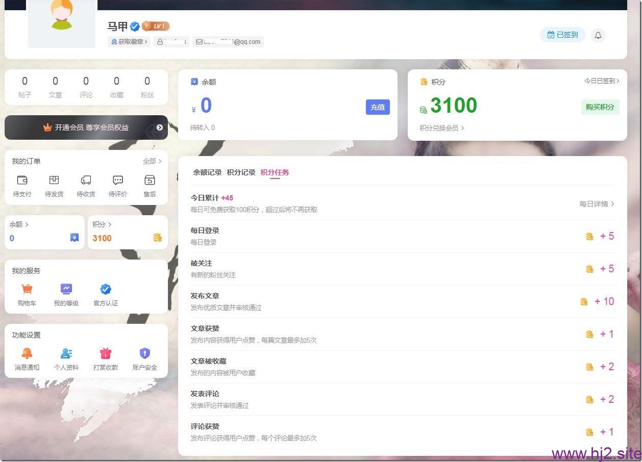Open the 购物车 shopping cart icon
This screenshot has width=642, height=462.
27,289
